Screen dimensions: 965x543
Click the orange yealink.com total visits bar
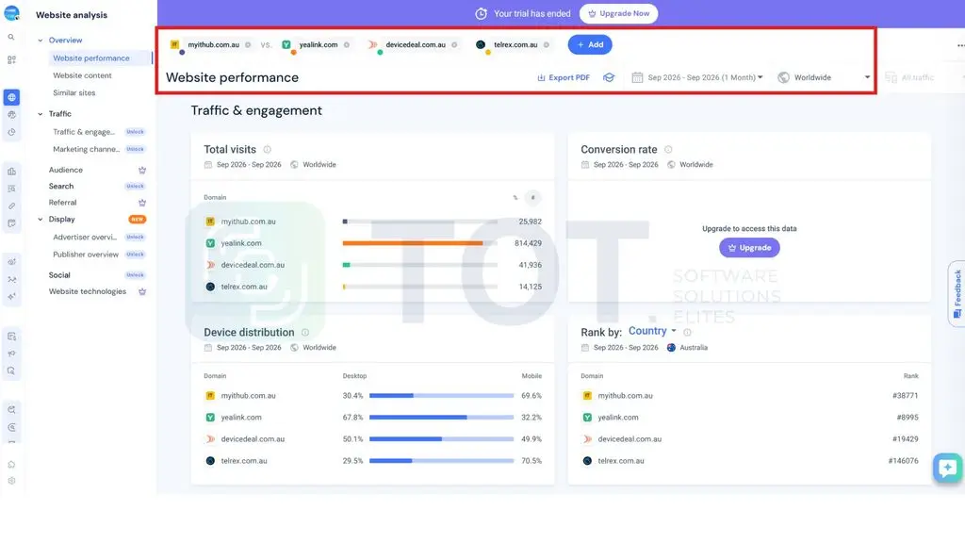point(413,243)
